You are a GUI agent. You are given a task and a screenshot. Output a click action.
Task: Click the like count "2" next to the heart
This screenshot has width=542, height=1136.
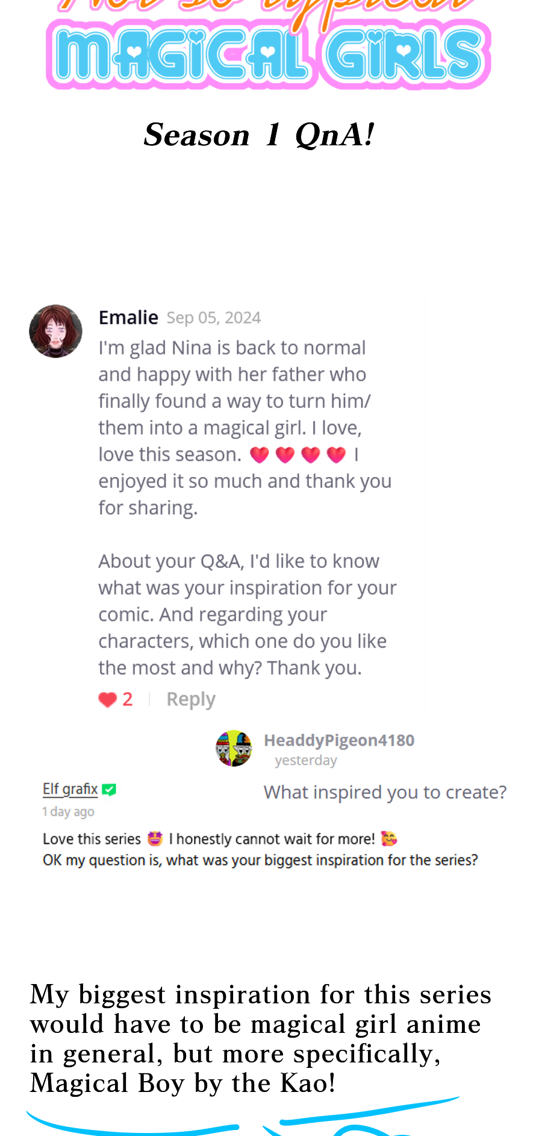click(128, 699)
